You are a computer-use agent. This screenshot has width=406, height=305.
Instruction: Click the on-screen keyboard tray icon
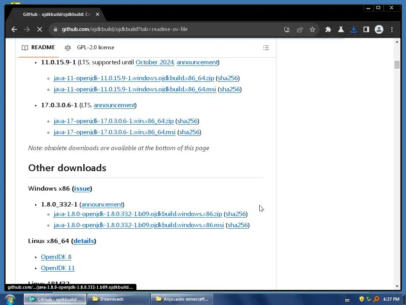coord(347,299)
